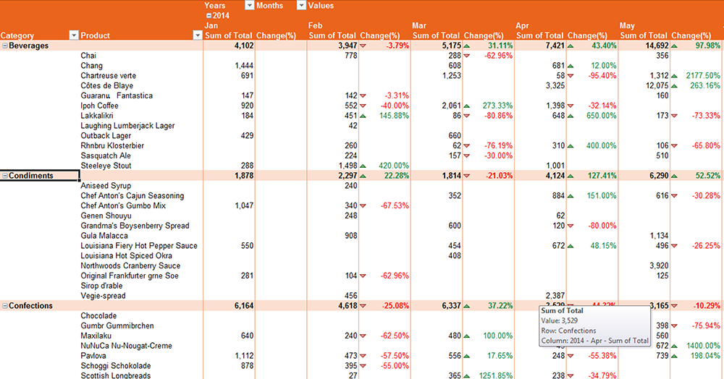This screenshot has height=379, width=724.
Task: Click red arrow beside Condiments -21.03%
Action: coord(467,176)
